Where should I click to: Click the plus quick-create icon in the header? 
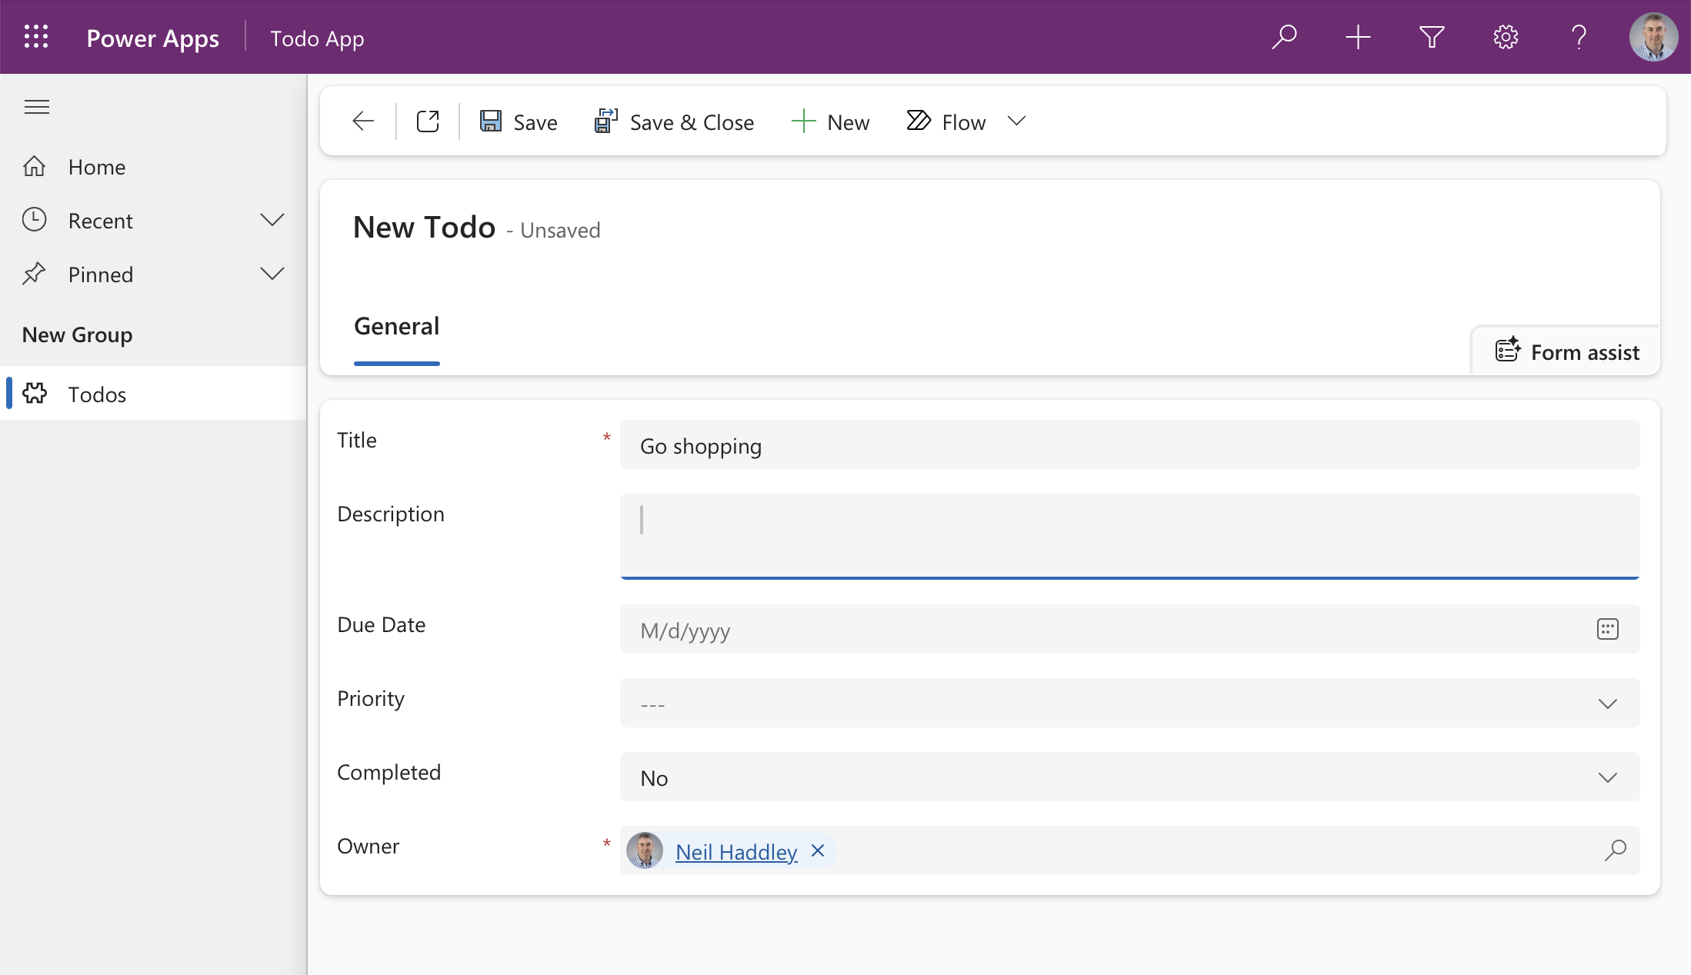click(1358, 37)
